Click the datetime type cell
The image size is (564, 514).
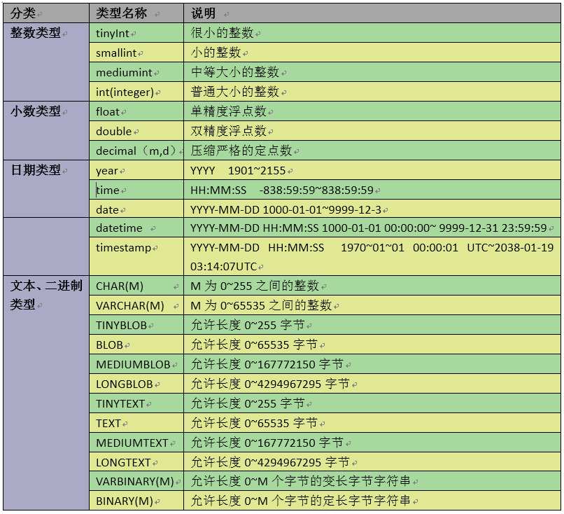pos(136,228)
